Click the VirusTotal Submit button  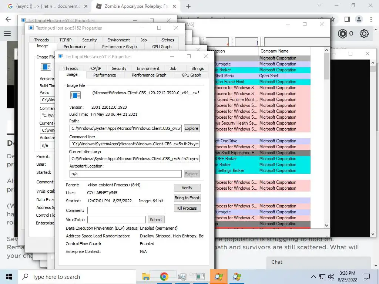(x=156, y=220)
